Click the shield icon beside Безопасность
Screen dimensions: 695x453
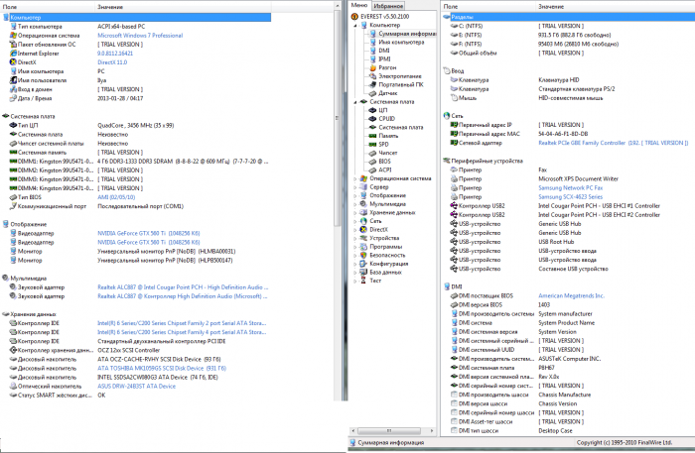tap(364, 256)
